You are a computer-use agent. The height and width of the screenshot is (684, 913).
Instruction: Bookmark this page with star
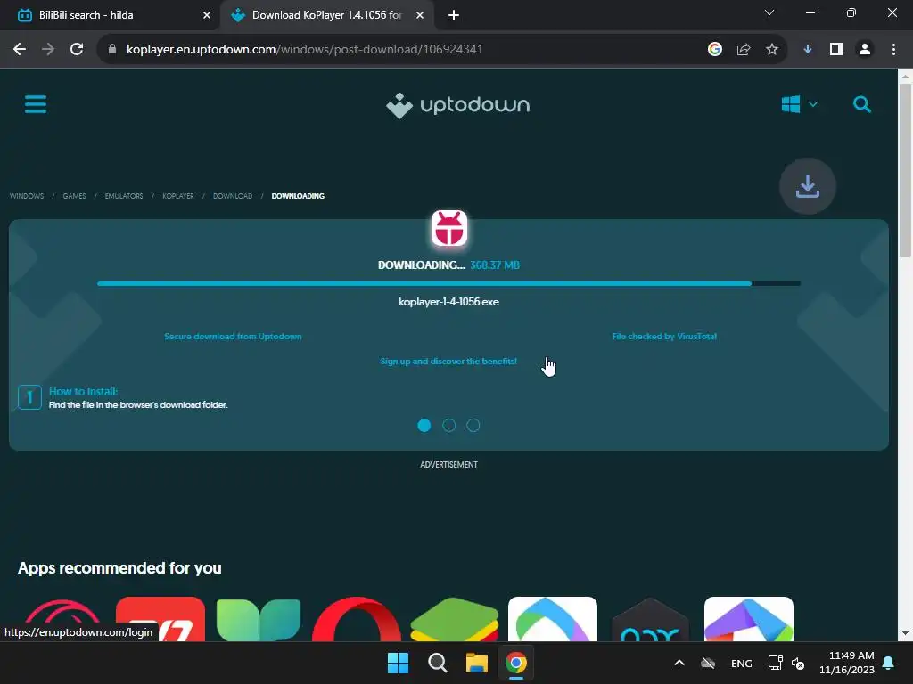(x=772, y=50)
